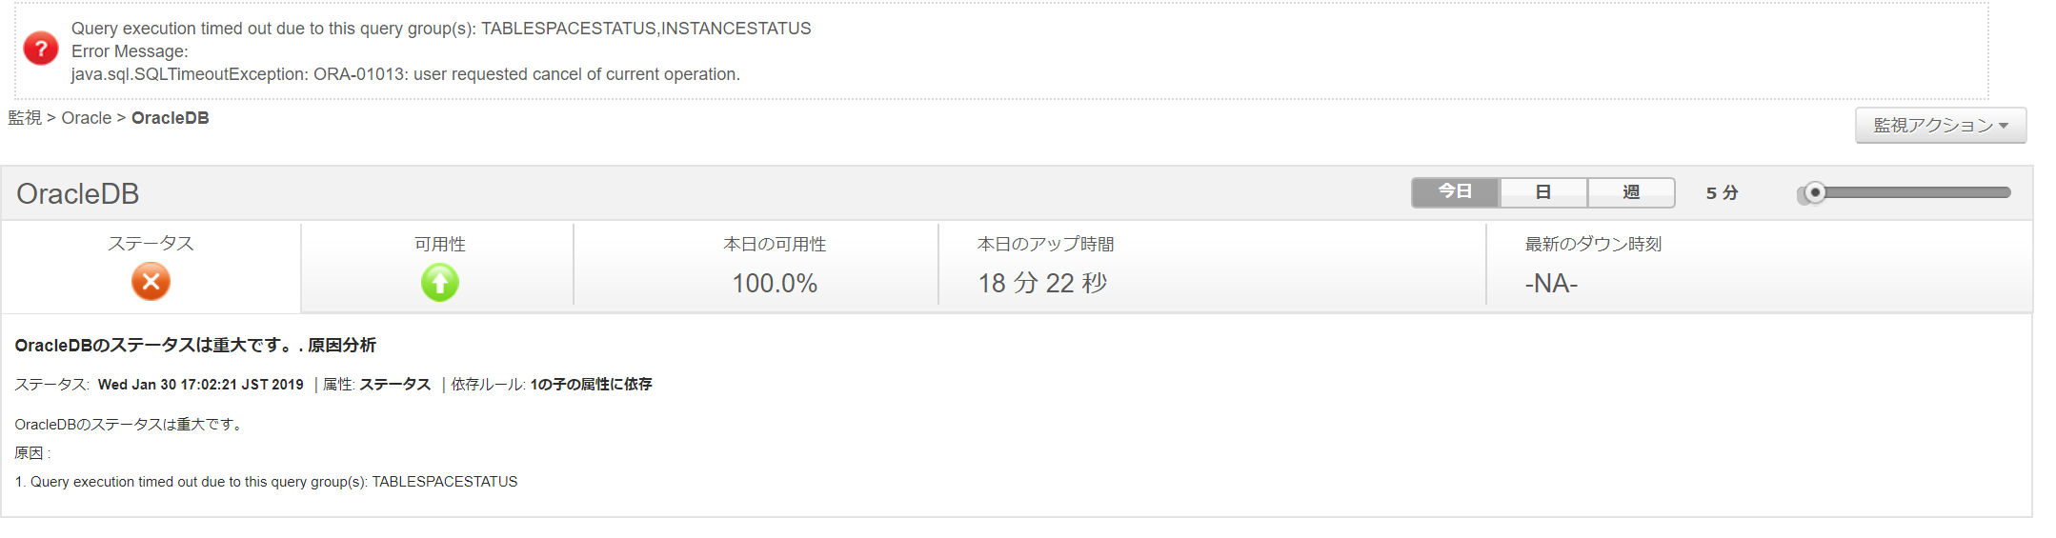Click the red question mark error icon
Screen dimensions: 2056x538
click(41, 49)
